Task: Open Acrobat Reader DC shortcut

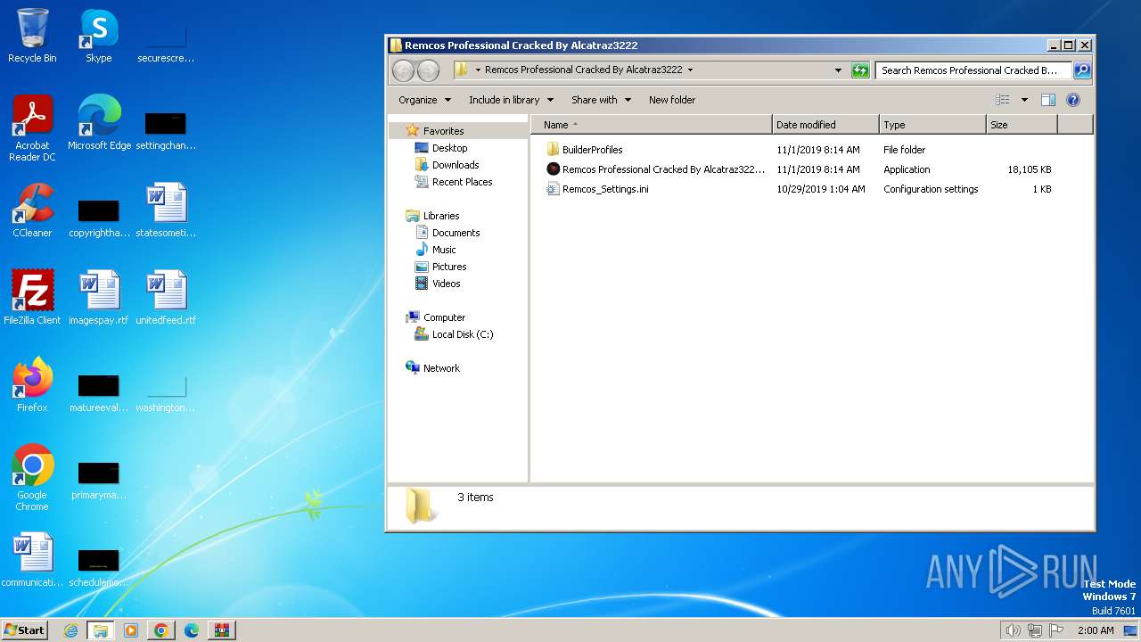Action: (32, 128)
